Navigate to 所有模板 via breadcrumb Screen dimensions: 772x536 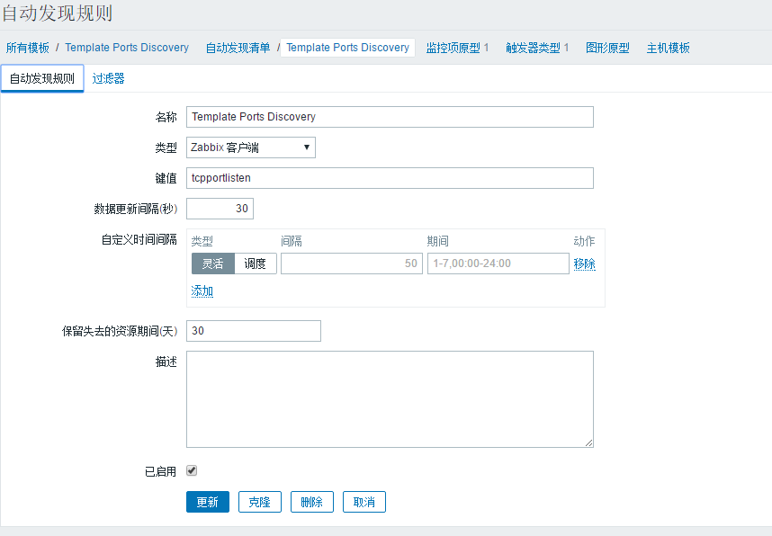pos(28,48)
